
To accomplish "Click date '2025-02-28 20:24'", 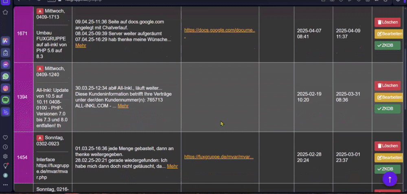I will 309,157.
